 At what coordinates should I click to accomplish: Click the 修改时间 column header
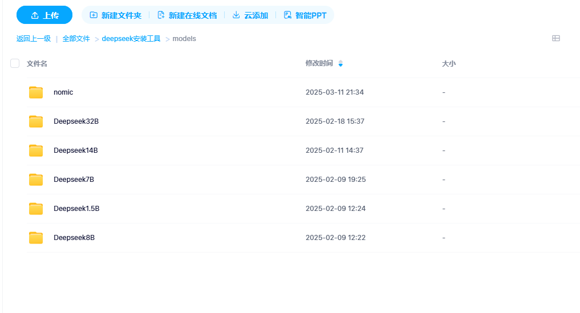click(319, 63)
